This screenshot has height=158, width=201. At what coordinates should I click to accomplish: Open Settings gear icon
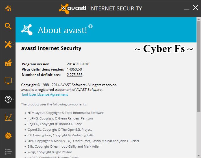8,136
